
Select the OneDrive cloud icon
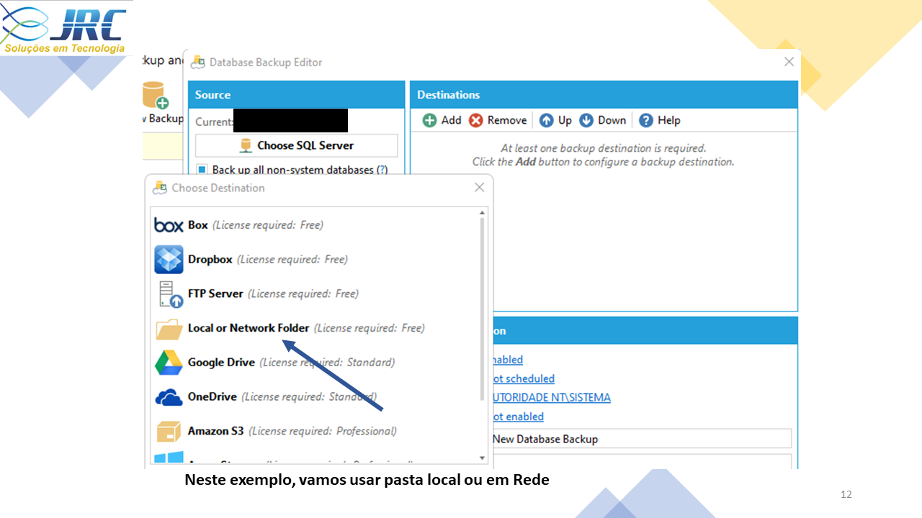(x=169, y=397)
